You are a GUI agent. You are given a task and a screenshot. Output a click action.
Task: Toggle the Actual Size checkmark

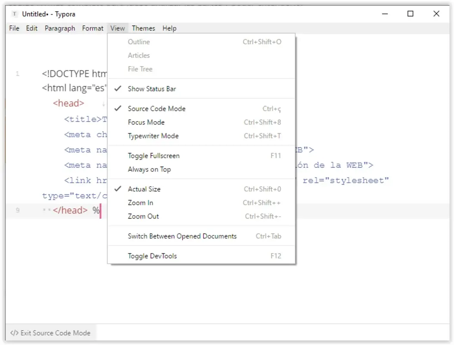pyautogui.click(x=118, y=189)
